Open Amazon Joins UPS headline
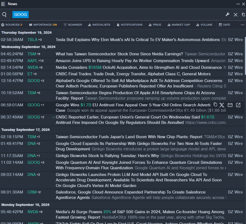 [x=132, y=61]
